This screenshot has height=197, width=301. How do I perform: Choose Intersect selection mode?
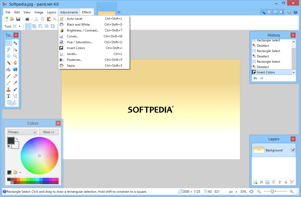pyautogui.click(x=47, y=26)
